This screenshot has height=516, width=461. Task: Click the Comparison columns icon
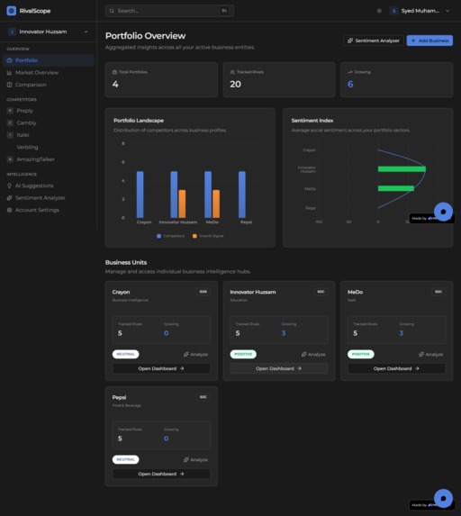click(9, 85)
